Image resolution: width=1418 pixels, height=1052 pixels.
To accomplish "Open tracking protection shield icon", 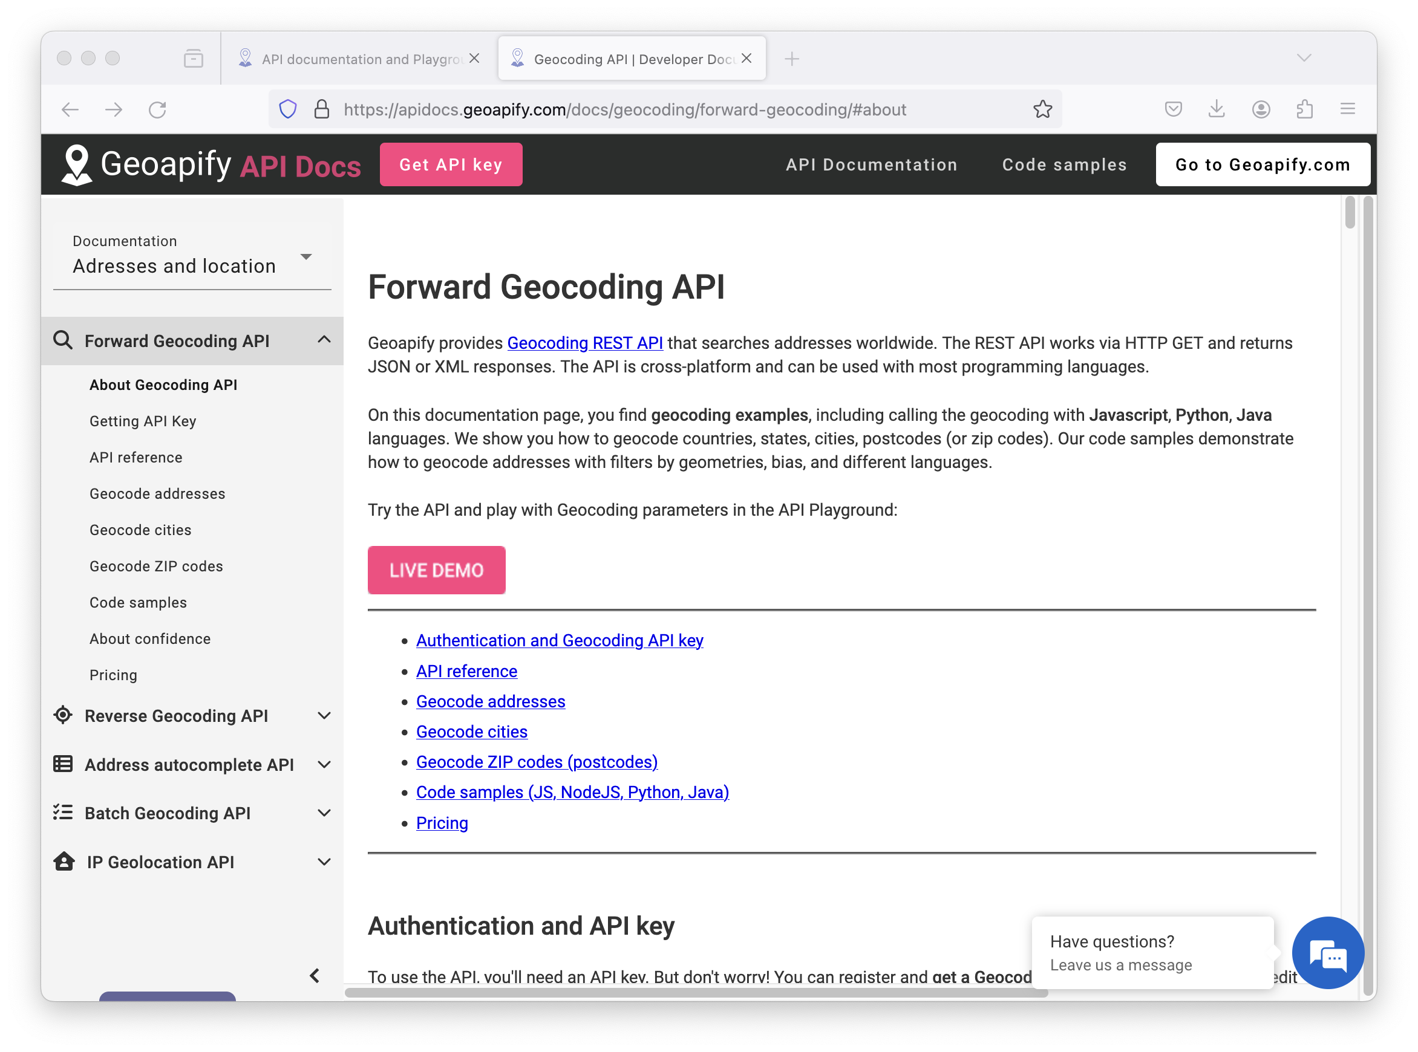I will (x=288, y=109).
